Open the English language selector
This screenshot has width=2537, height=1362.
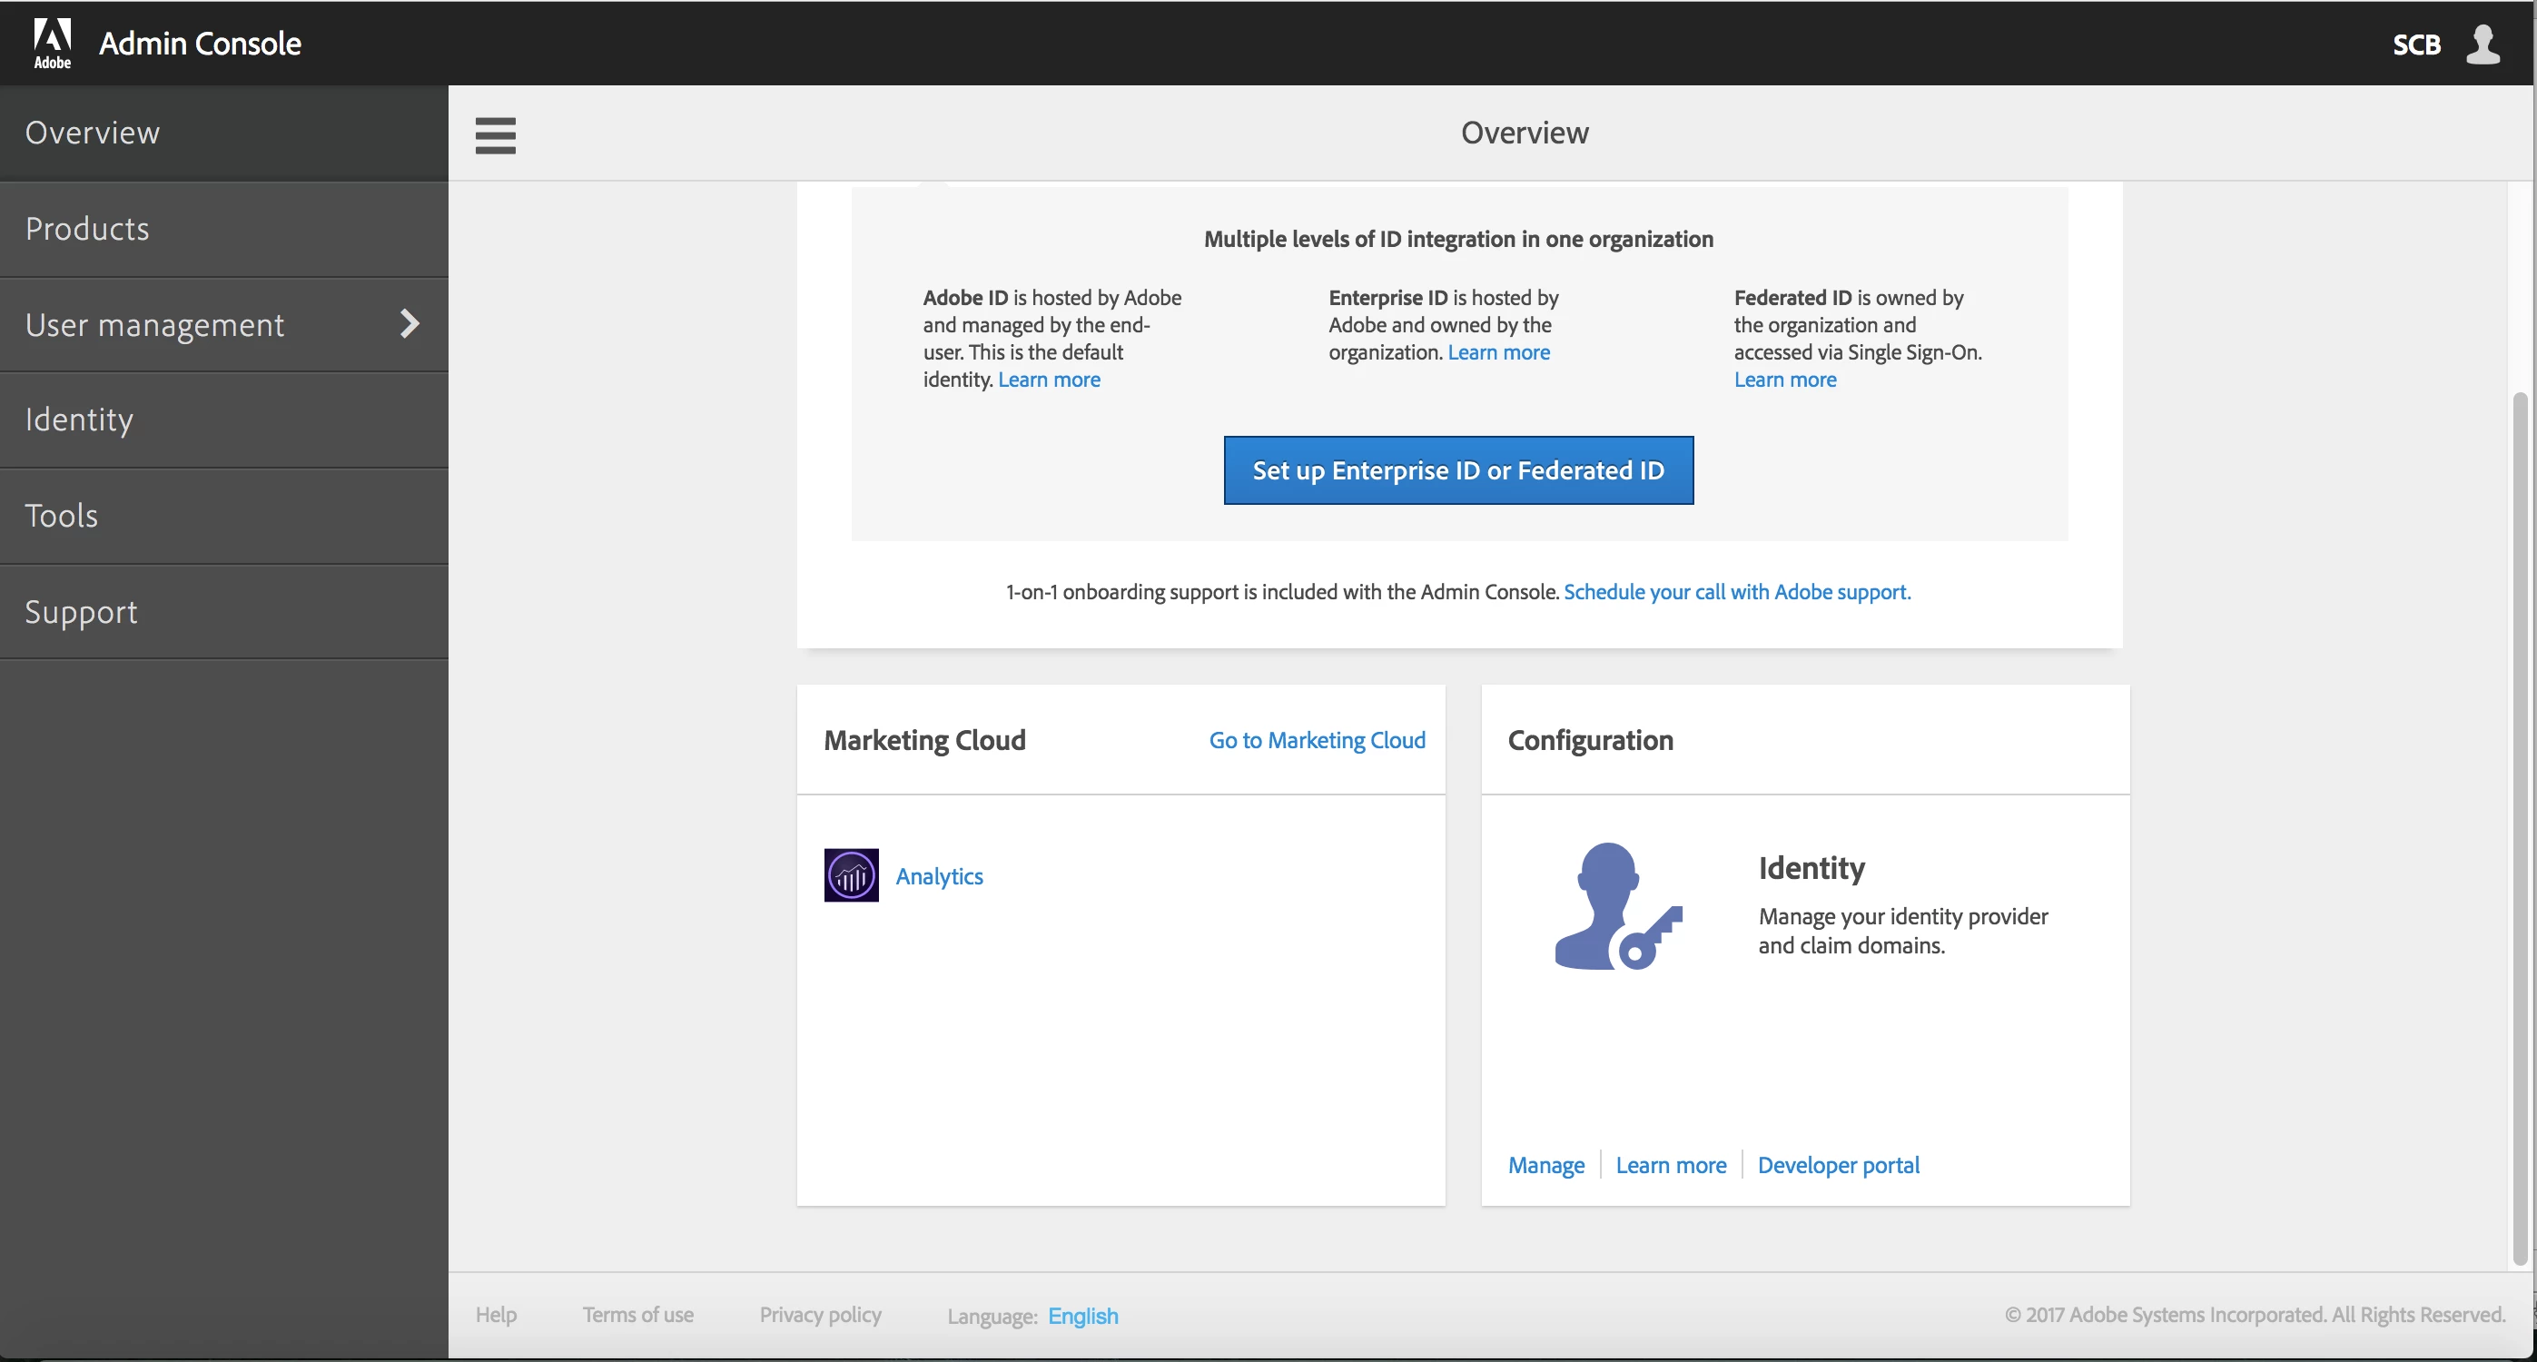pos(1082,1316)
